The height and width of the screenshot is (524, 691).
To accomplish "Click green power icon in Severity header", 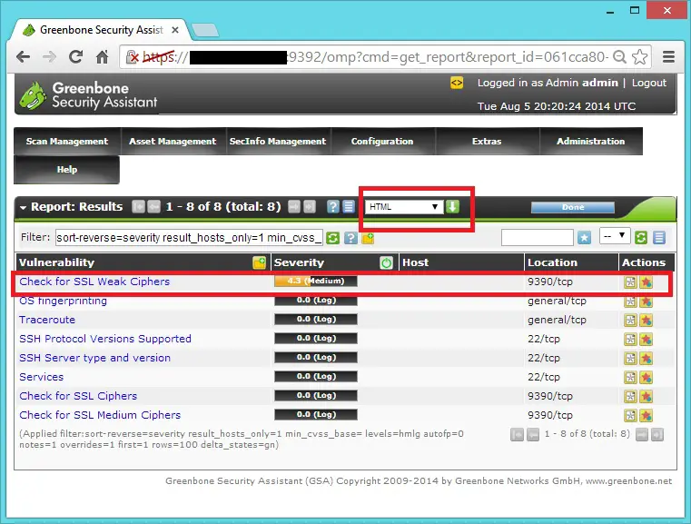I will point(386,263).
